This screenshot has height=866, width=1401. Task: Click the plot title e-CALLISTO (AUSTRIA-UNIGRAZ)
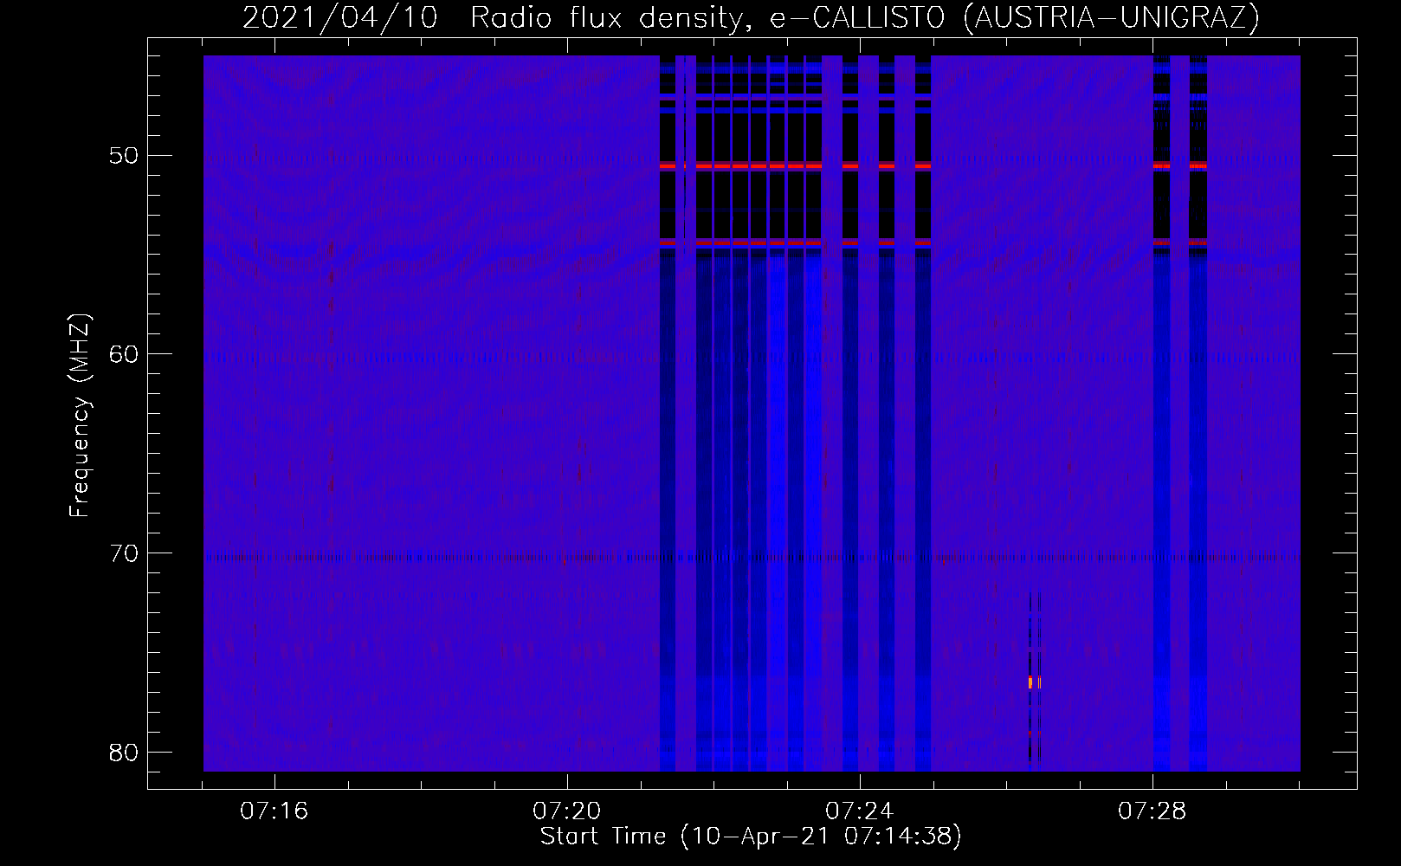(x=751, y=17)
